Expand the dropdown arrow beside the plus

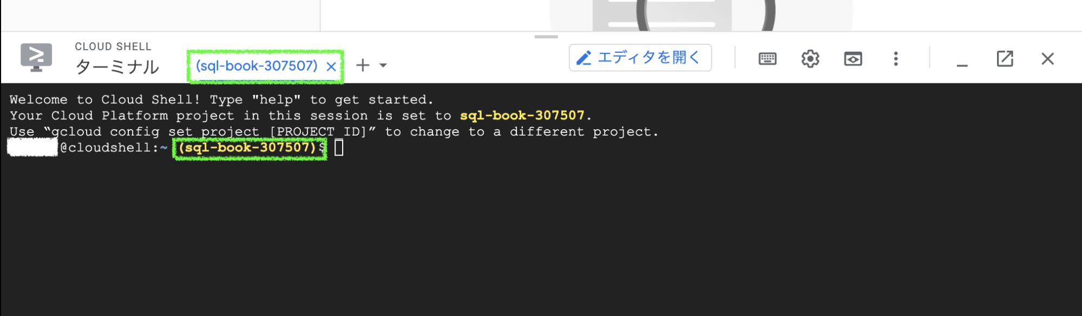click(383, 65)
